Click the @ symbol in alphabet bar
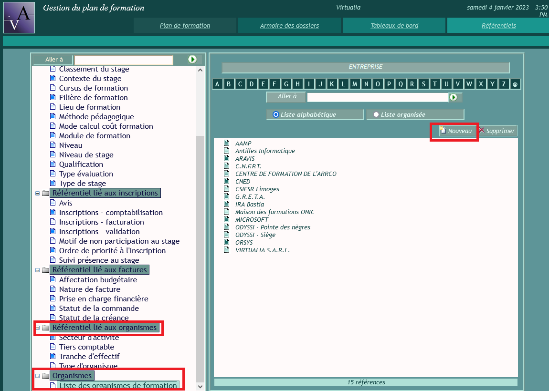 pyautogui.click(x=515, y=84)
